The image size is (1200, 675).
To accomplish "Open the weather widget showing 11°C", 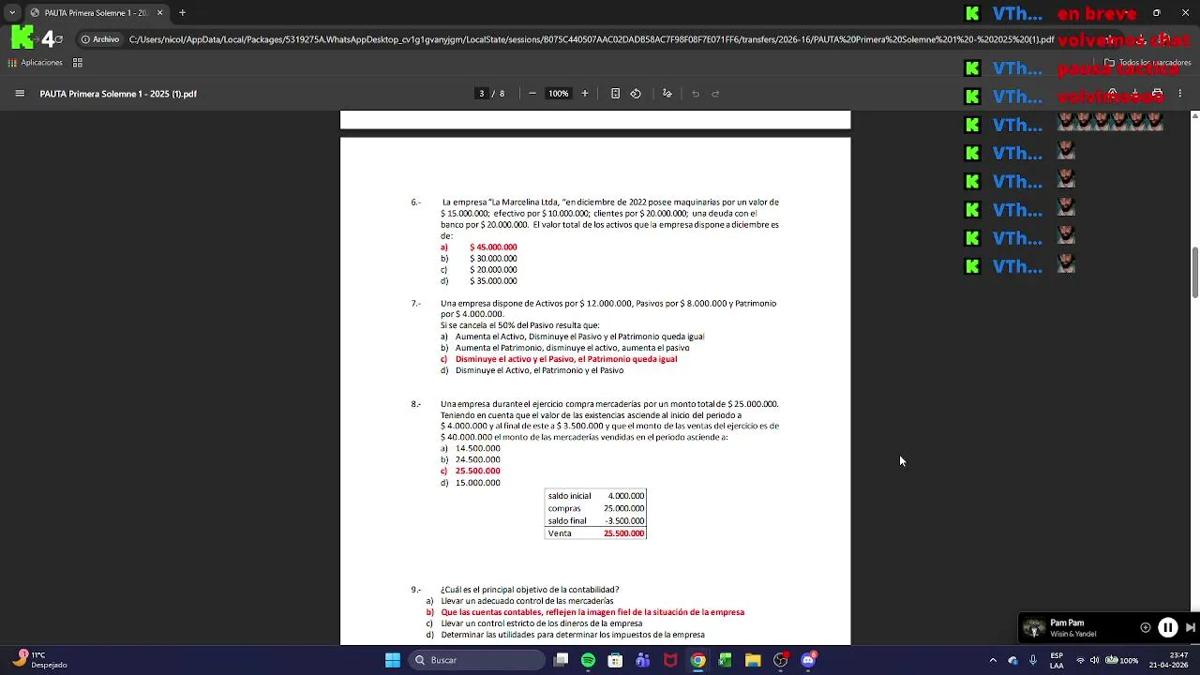I will 40,660.
